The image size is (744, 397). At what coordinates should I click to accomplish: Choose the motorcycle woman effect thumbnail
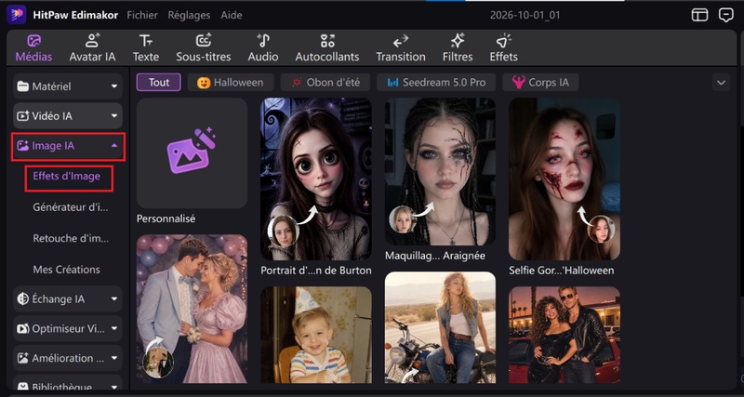point(440,327)
